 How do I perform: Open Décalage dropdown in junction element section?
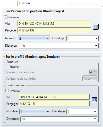(x=82, y=38)
